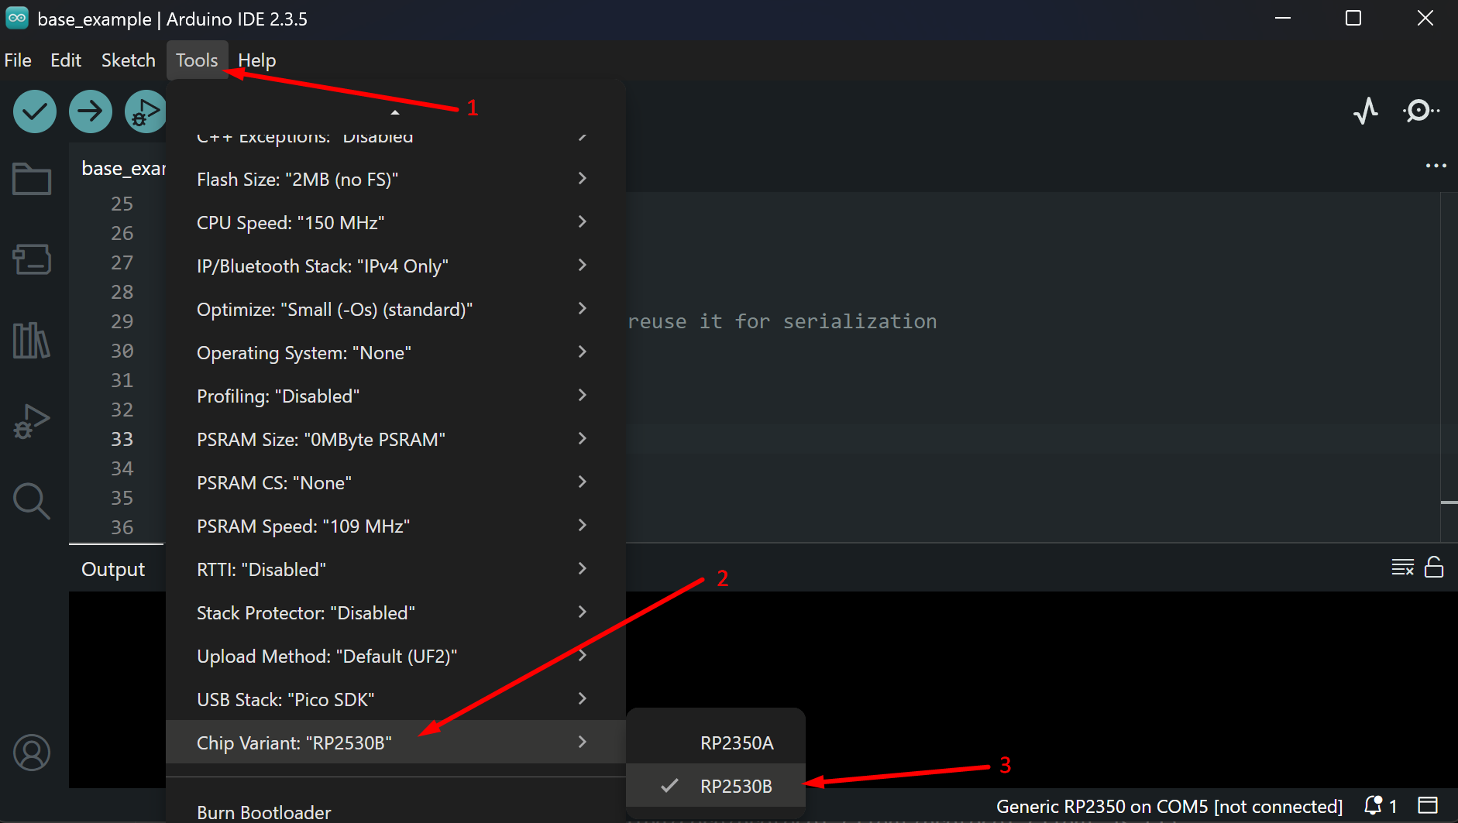The image size is (1458, 823).
Task: Open the Serial Monitor
Action: click(1420, 111)
